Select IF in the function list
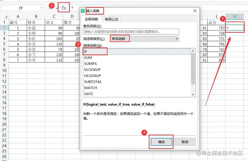This screenshot has width=248, height=161. 137,52
